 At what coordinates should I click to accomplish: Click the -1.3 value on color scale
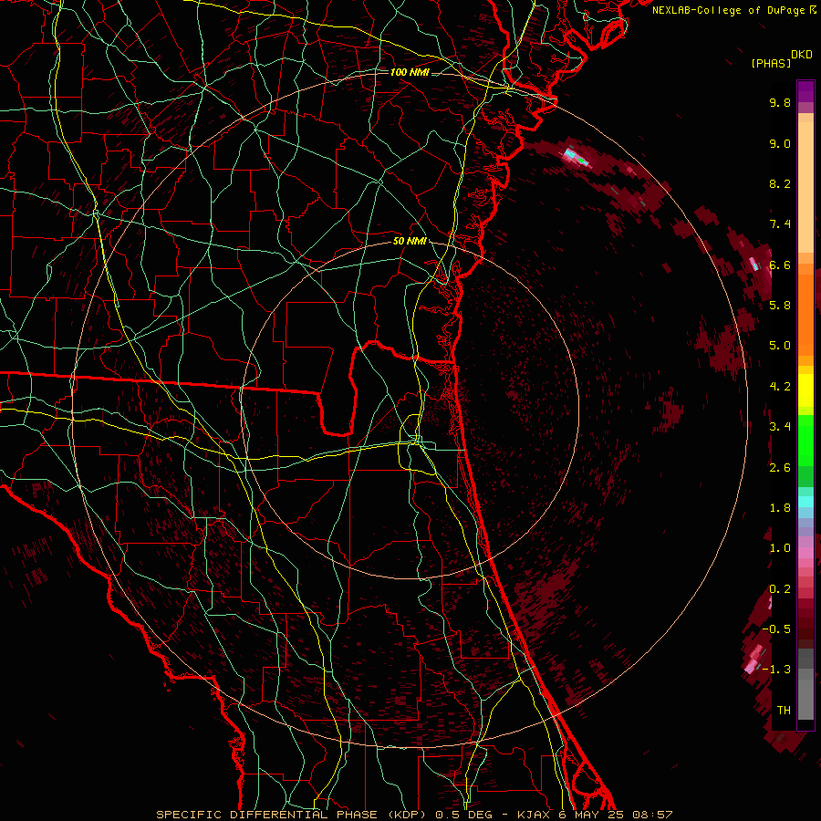(x=777, y=670)
